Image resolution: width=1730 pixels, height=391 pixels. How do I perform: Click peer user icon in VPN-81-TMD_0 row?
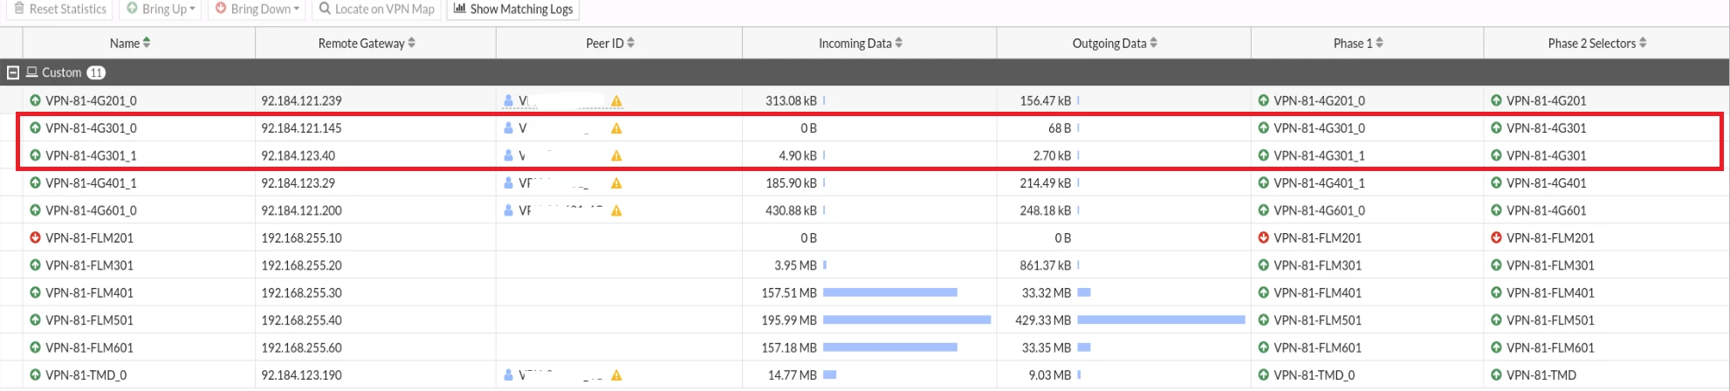pyautogui.click(x=509, y=375)
